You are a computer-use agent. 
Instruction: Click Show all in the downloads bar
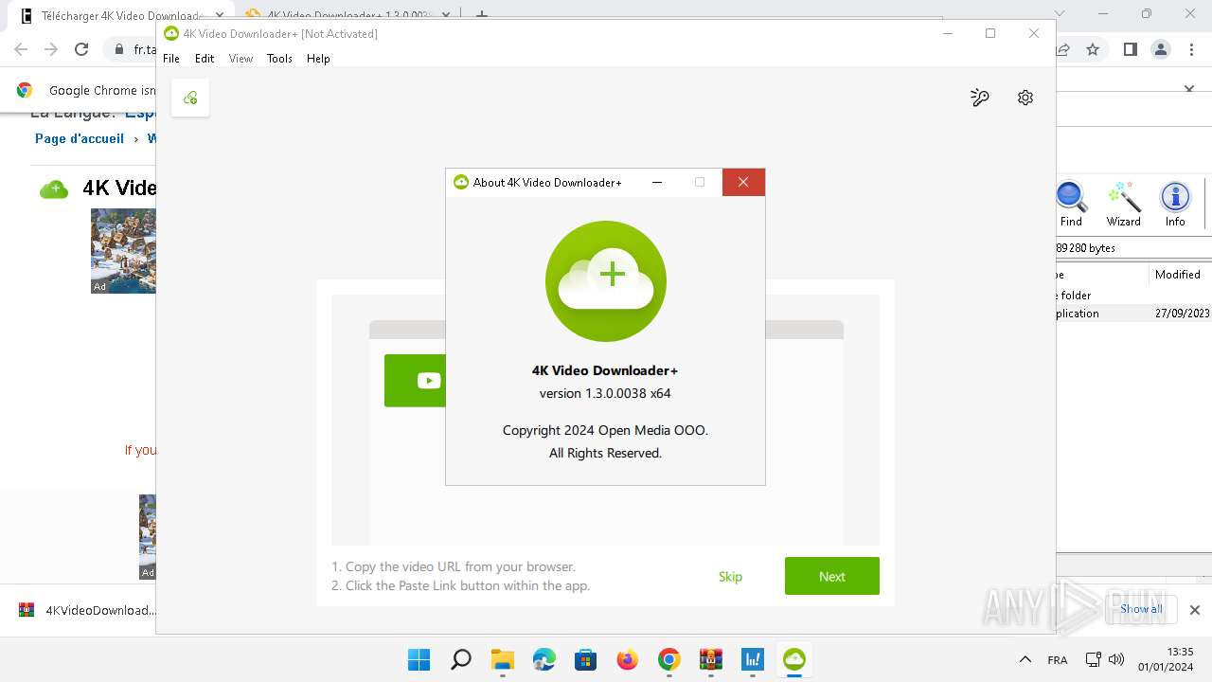(1141, 609)
